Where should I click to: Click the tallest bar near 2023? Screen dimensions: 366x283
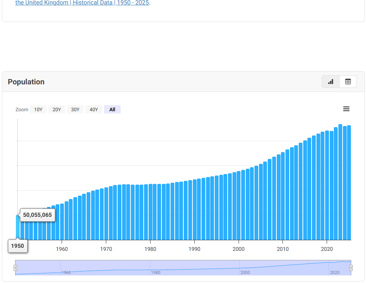(340, 182)
